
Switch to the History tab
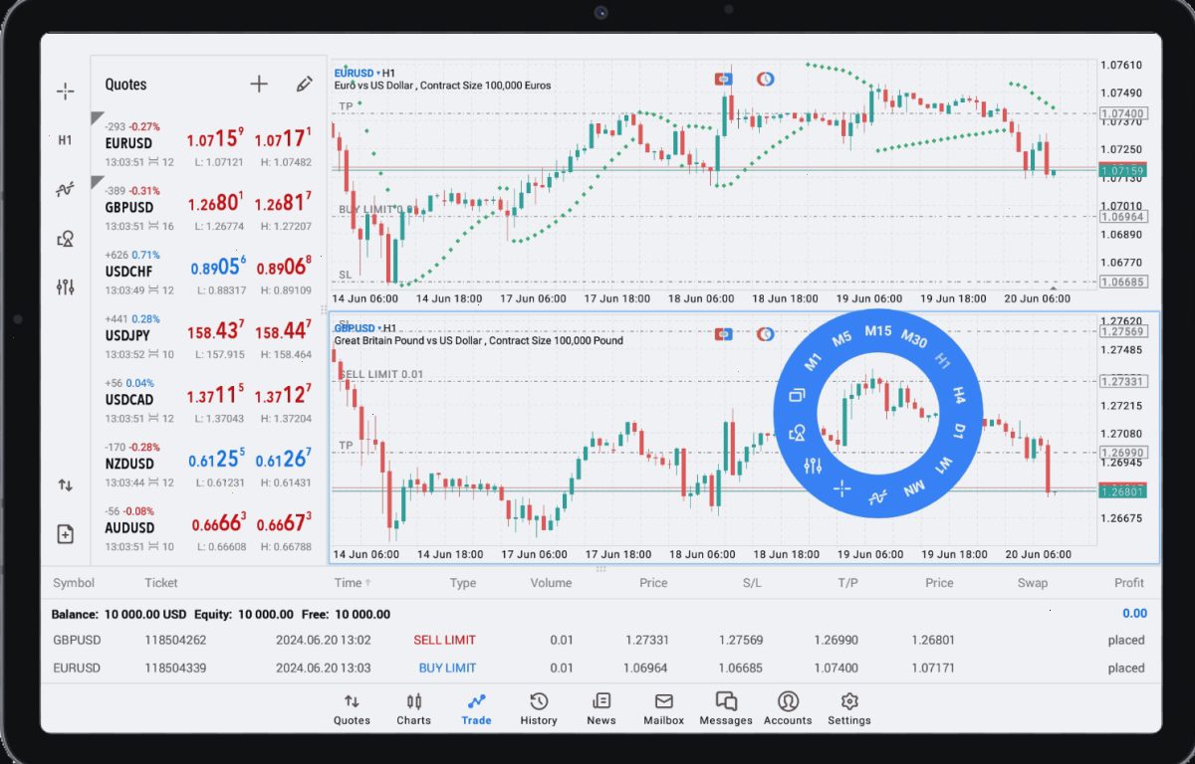pyautogui.click(x=539, y=708)
